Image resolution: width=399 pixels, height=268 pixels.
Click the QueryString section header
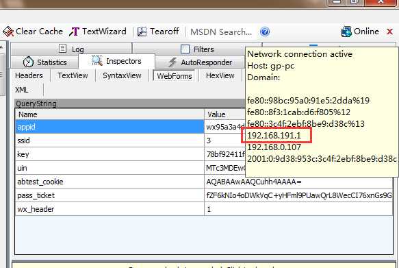coord(130,103)
